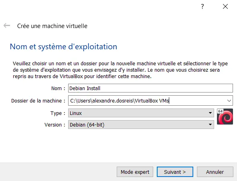
Task: Click the 'Veuillez choisir un nom' description paragraph
Action: [x=120, y=70]
